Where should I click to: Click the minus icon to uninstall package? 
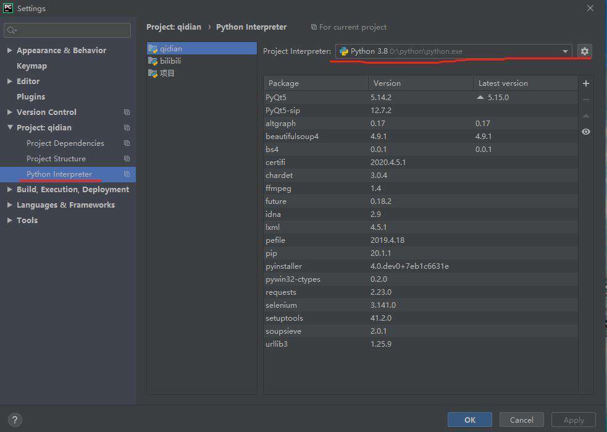tap(586, 100)
